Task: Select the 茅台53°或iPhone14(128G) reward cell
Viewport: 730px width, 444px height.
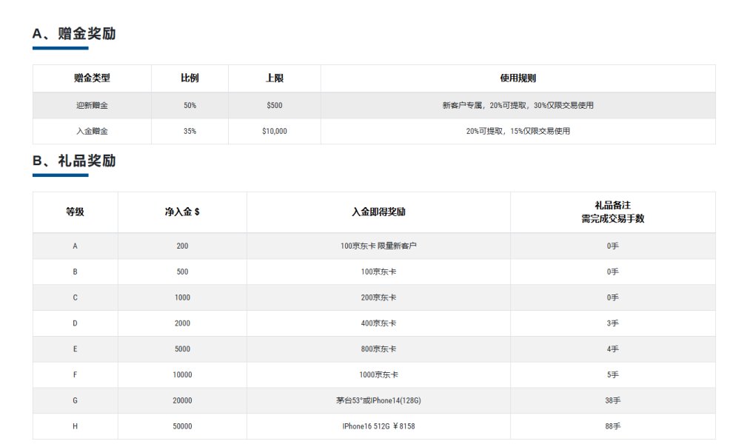Action: click(378, 400)
